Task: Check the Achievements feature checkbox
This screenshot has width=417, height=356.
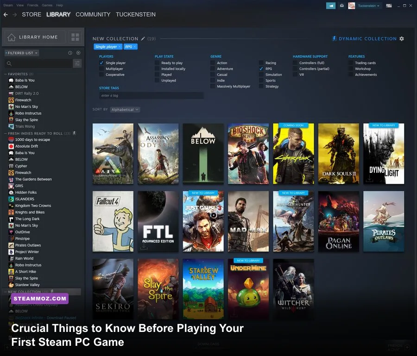Action: (351, 75)
